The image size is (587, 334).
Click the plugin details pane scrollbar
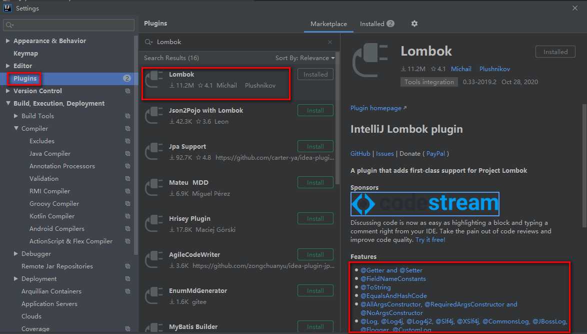coord(584,166)
